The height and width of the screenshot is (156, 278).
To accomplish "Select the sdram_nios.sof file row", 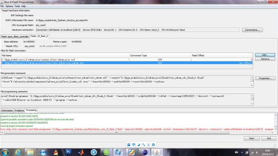I will pyautogui.click(x=127, y=60).
